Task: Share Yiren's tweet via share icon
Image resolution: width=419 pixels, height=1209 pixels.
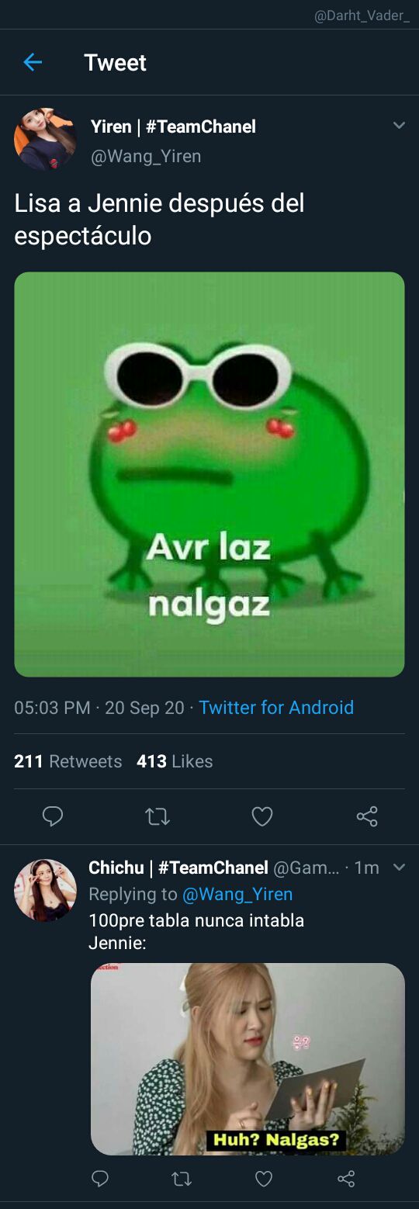Action: tap(367, 816)
